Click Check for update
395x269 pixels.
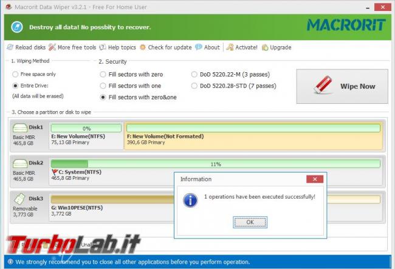point(166,47)
